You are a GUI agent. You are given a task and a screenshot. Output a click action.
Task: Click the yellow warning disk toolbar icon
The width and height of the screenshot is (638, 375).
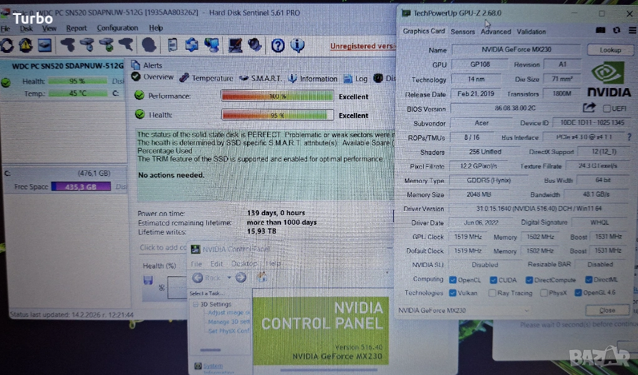26,45
